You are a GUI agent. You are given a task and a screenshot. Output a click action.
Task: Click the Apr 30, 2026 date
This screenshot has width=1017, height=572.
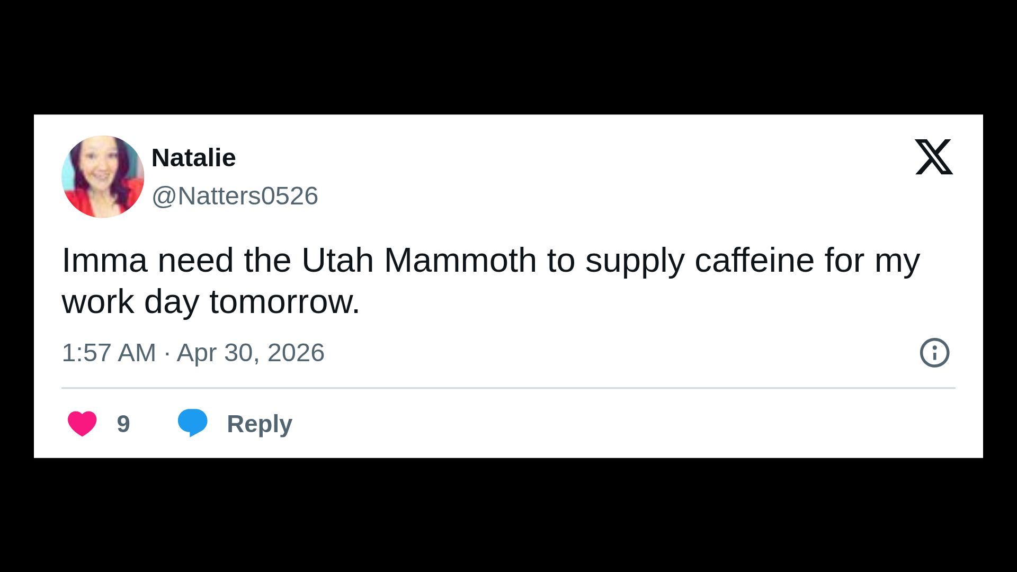[x=250, y=353]
